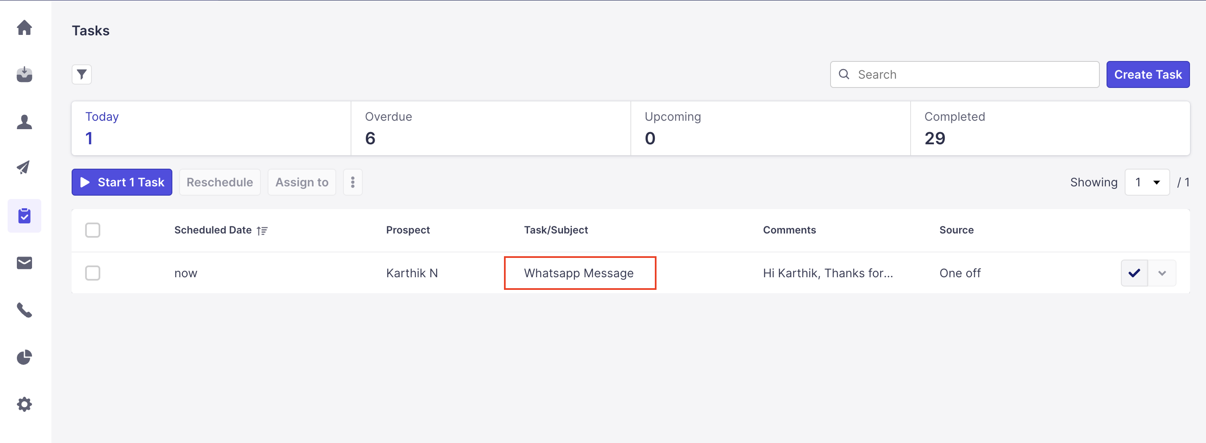Click Start 1 Task button
Screen dimensions: 1206x443
point(122,182)
